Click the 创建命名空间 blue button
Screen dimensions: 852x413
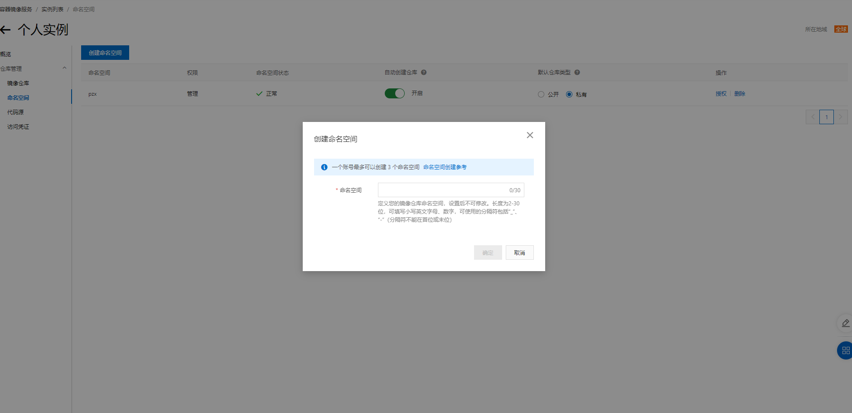click(105, 53)
